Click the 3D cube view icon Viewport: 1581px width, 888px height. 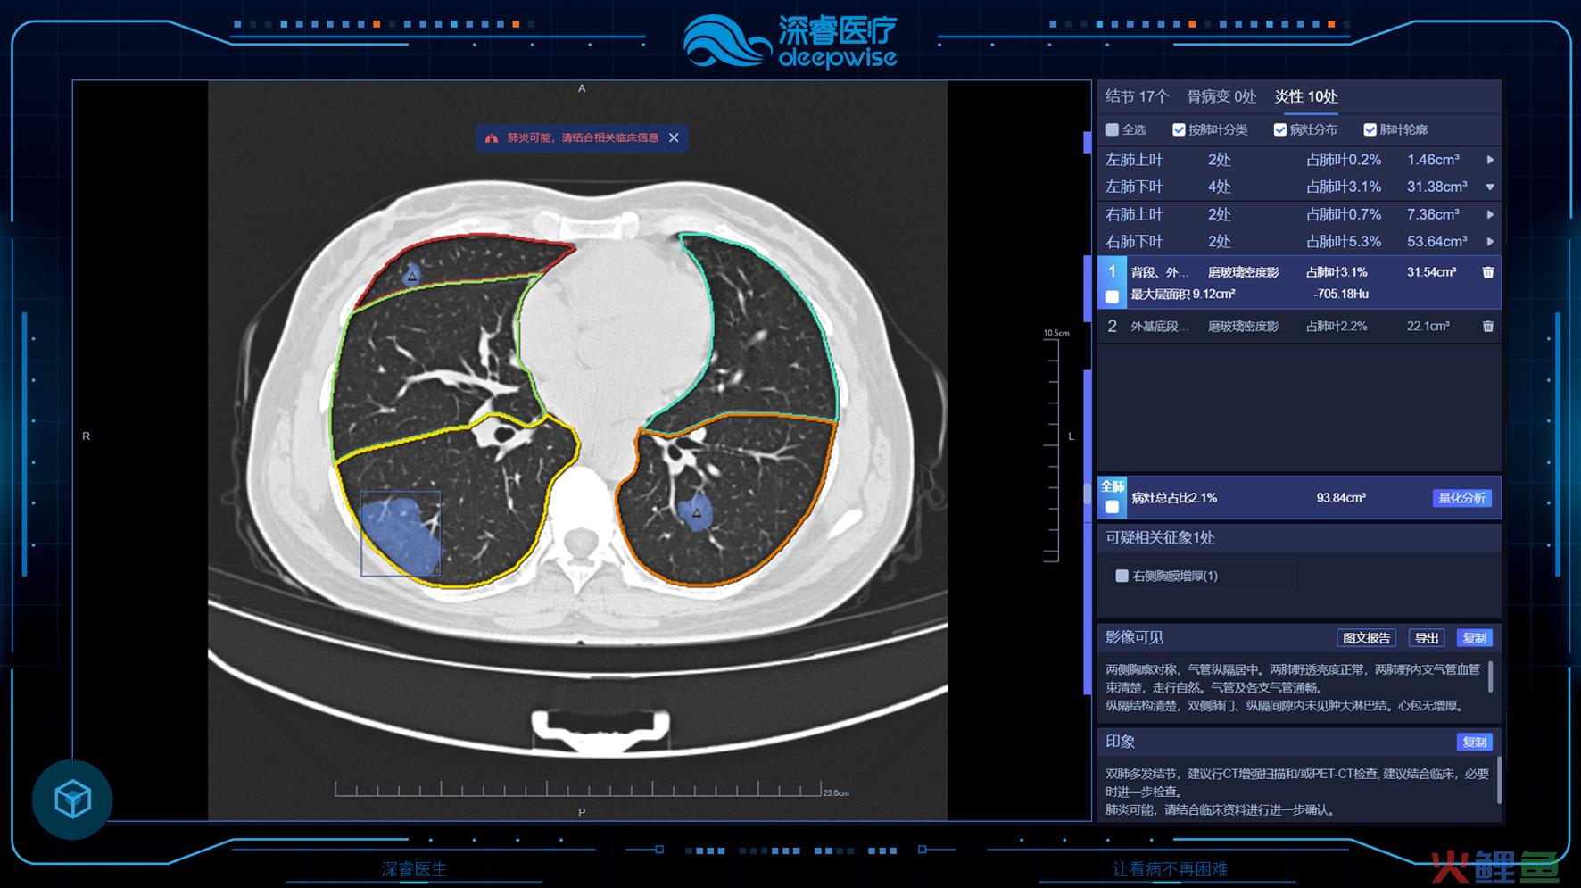pyautogui.click(x=72, y=799)
